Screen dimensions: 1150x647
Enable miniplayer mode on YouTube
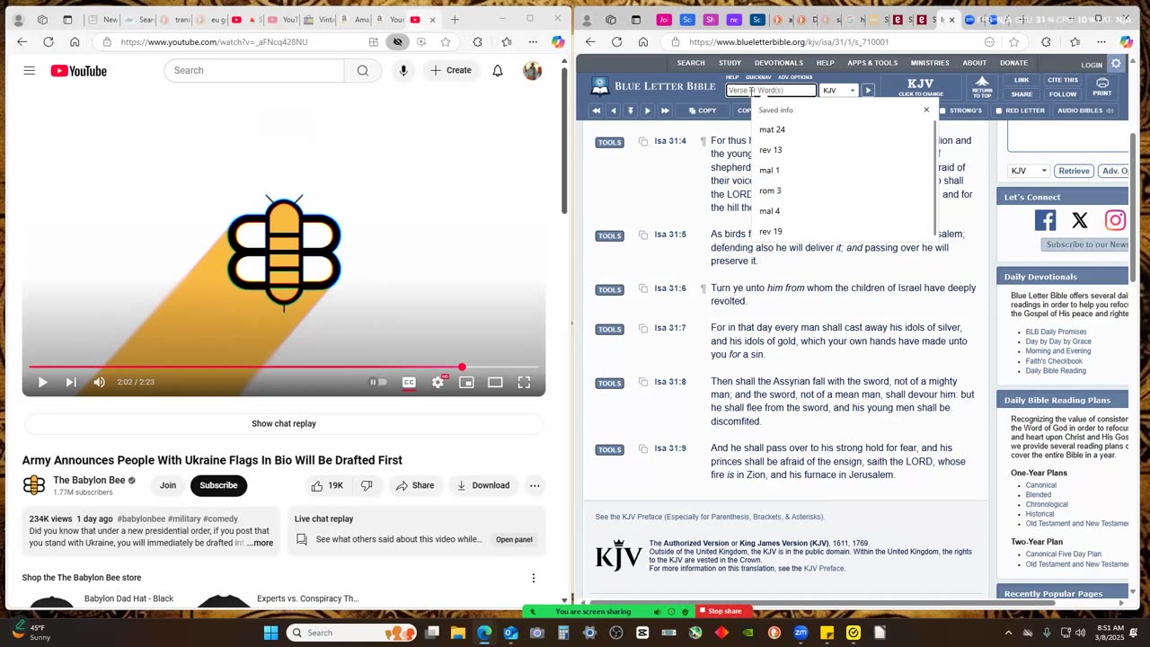[466, 382]
